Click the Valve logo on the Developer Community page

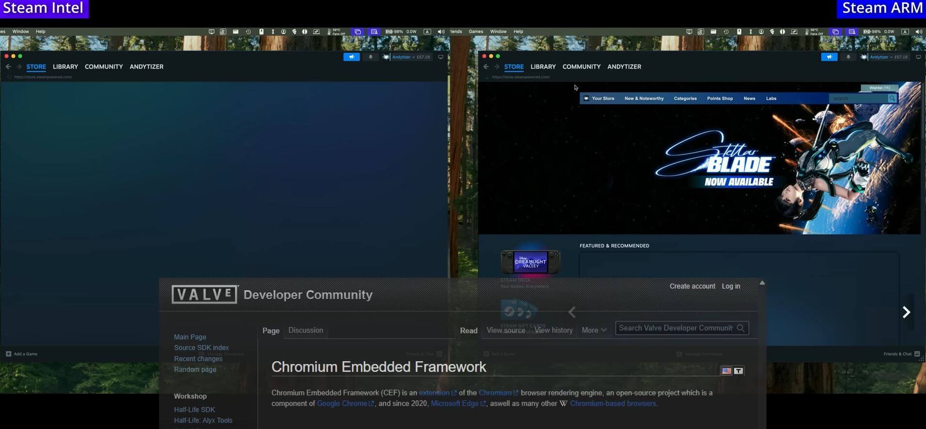pyautogui.click(x=205, y=294)
